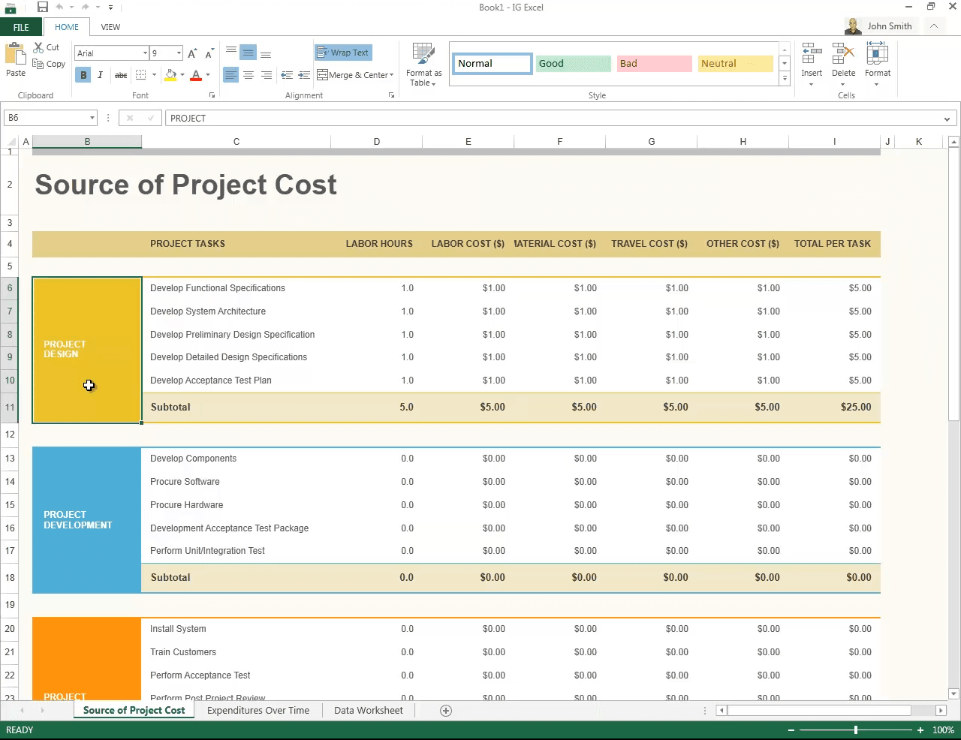Apply the Normal cell style
Screen dimensions: 961x740
pyautogui.click(x=492, y=64)
